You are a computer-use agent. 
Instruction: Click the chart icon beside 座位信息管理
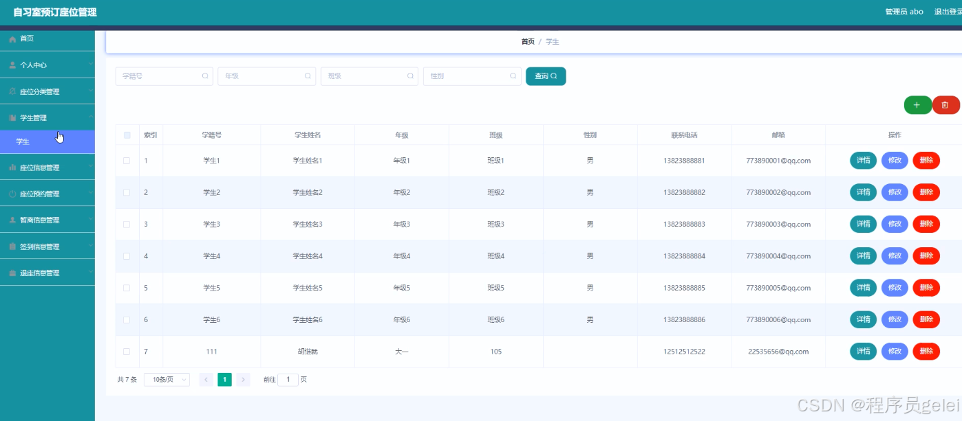pyautogui.click(x=12, y=167)
